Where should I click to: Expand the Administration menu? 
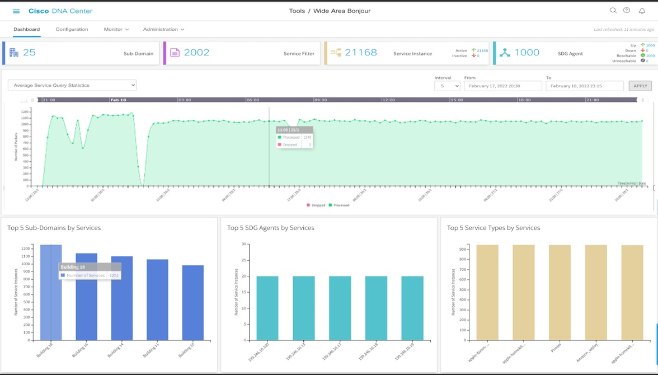click(x=163, y=29)
